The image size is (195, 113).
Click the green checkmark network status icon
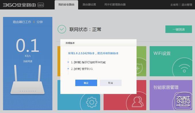click(x=62, y=29)
